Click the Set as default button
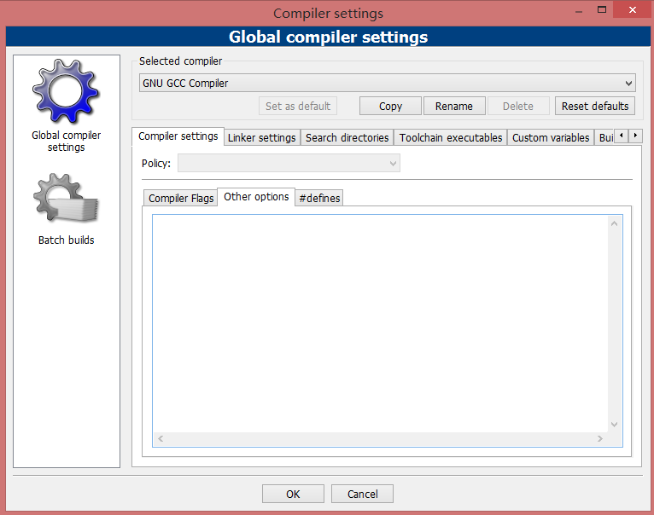Viewport: 654px width, 515px height. coord(298,106)
